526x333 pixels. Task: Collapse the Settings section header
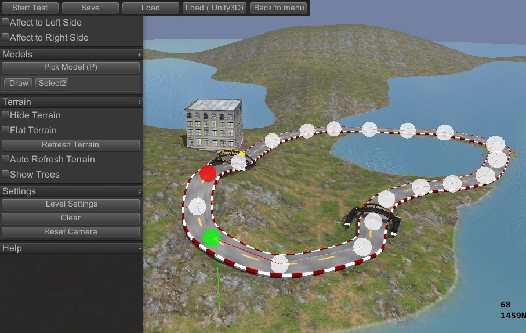click(71, 191)
